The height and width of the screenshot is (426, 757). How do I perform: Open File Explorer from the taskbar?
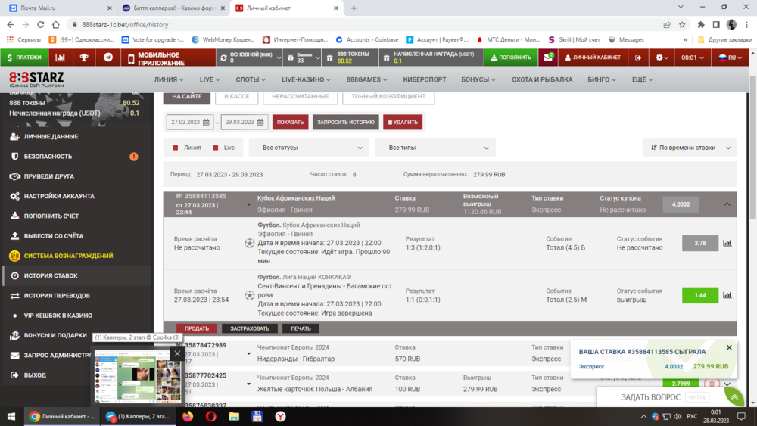(234, 416)
